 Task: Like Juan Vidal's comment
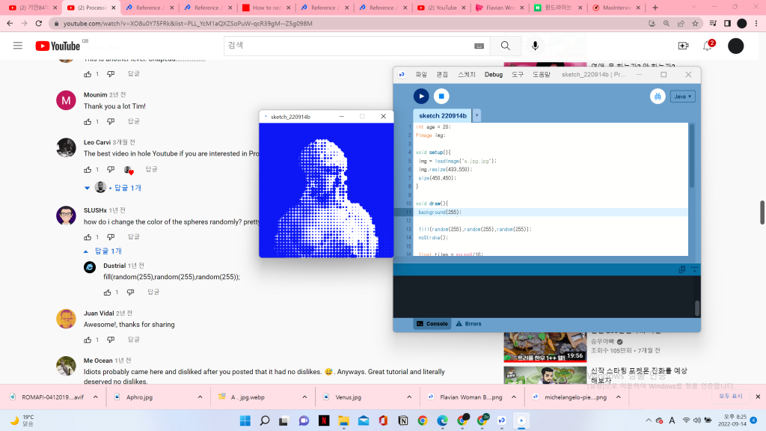pyautogui.click(x=88, y=340)
